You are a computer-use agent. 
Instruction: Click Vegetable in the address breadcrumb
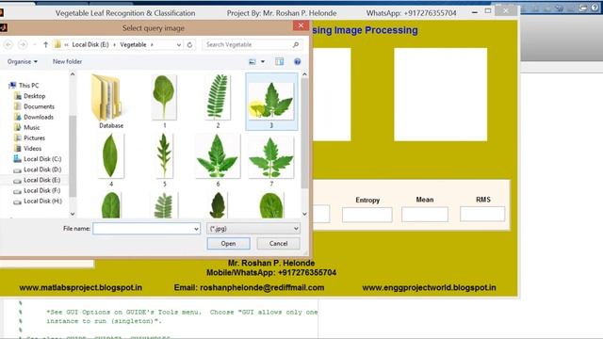[x=133, y=44]
